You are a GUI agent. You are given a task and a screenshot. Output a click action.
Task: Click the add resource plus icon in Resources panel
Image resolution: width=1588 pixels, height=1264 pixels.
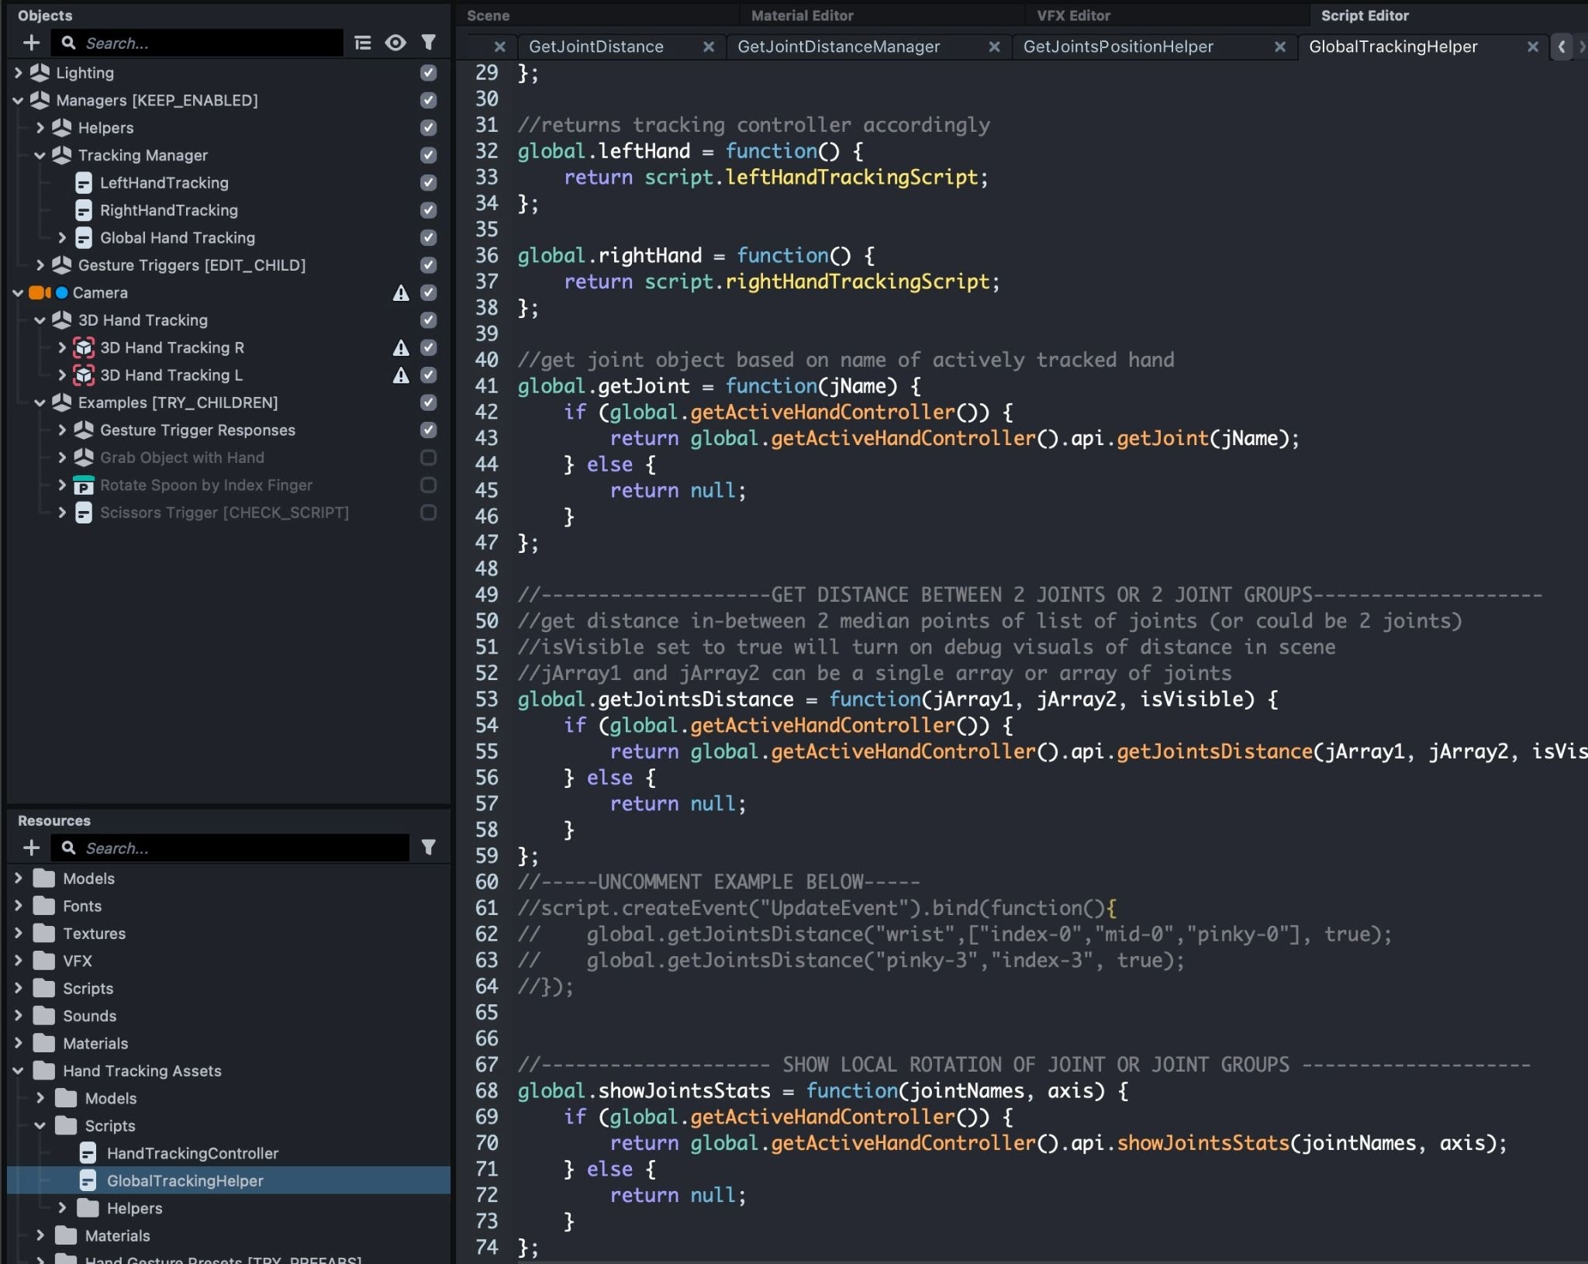point(31,848)
